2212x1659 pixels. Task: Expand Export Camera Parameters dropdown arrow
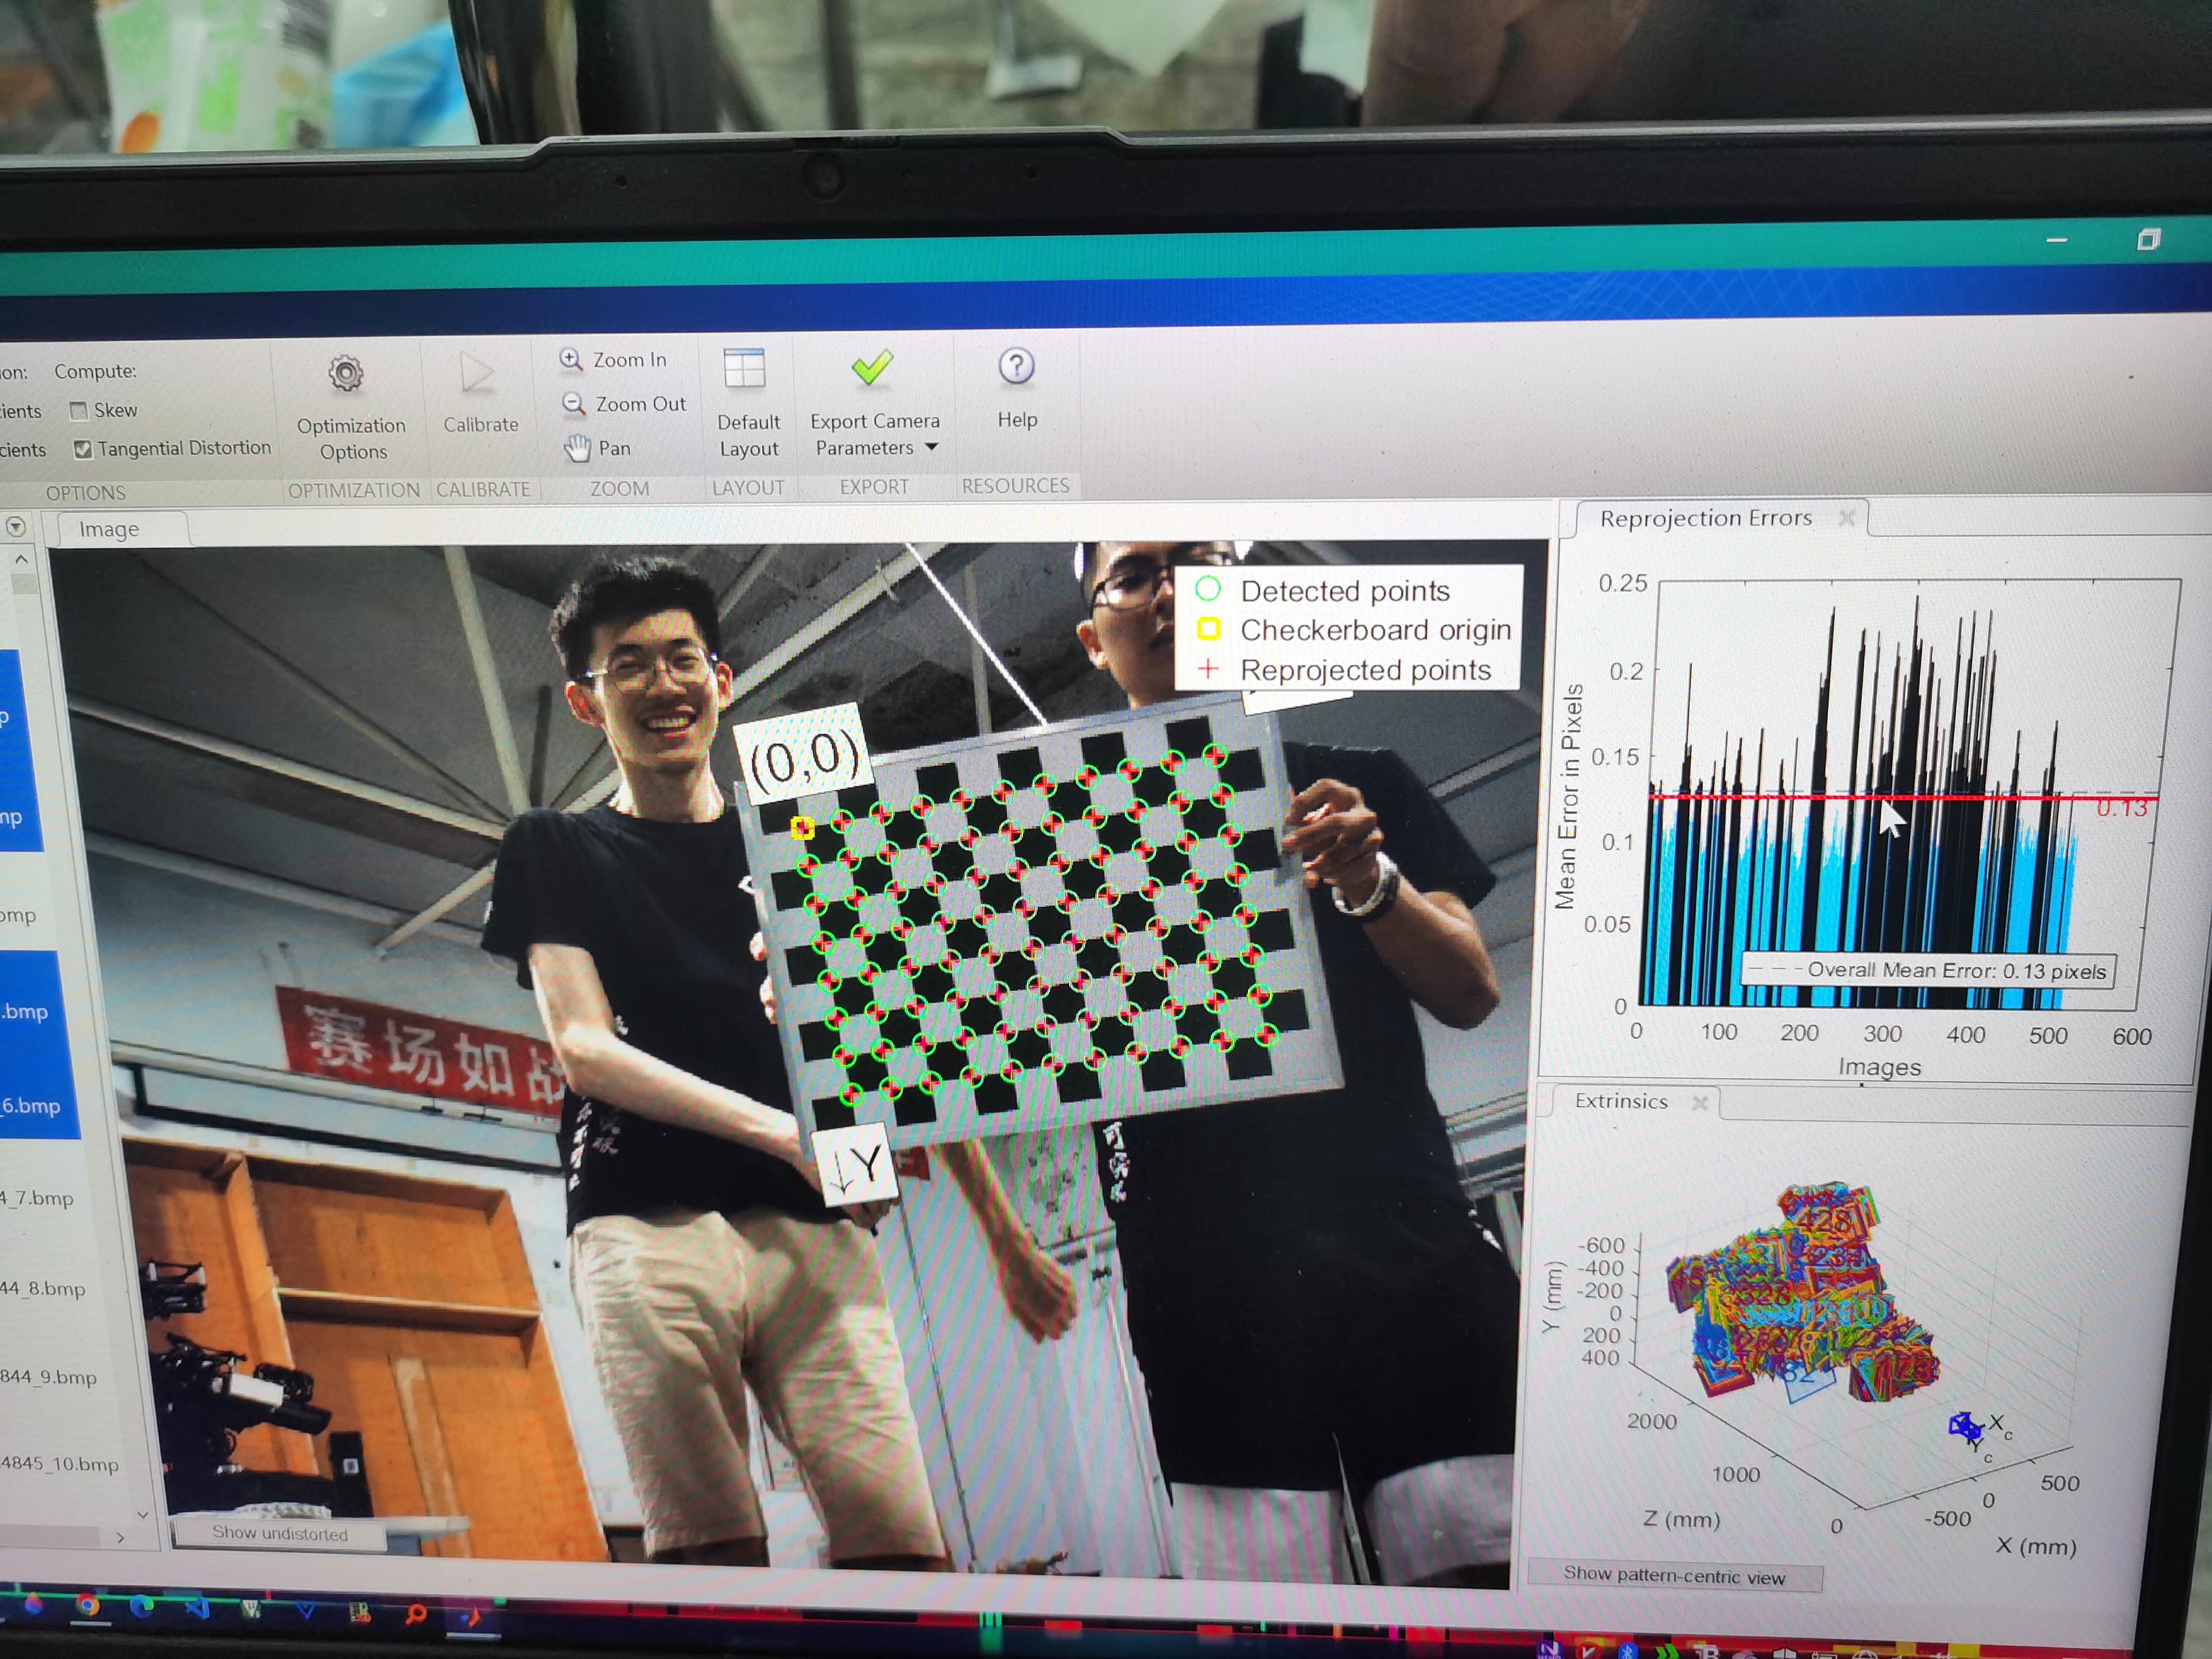click(932, 447)
